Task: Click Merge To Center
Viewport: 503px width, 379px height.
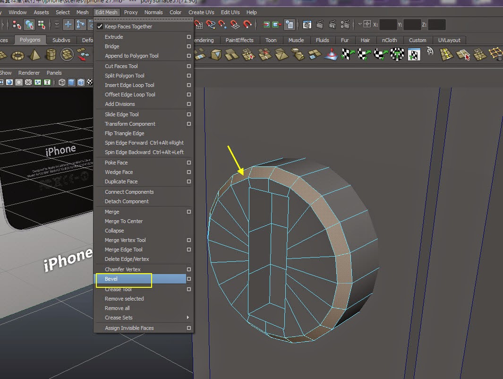Action: coord(124,221)
